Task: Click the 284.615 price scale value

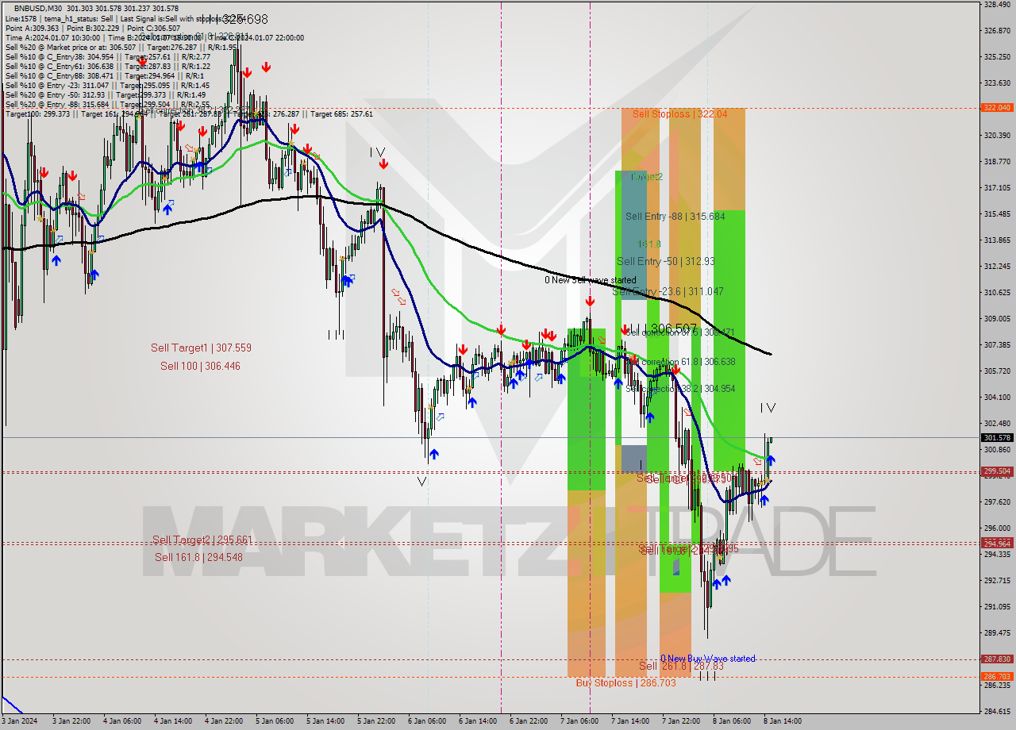Action: pyautogui.click(x=997, y=711)
